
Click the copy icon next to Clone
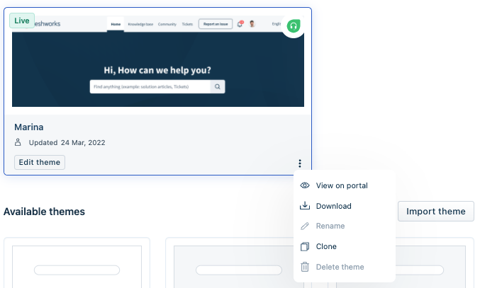tap(305, 246)
